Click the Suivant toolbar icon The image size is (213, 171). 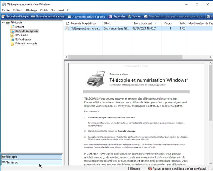pos(130,16)
